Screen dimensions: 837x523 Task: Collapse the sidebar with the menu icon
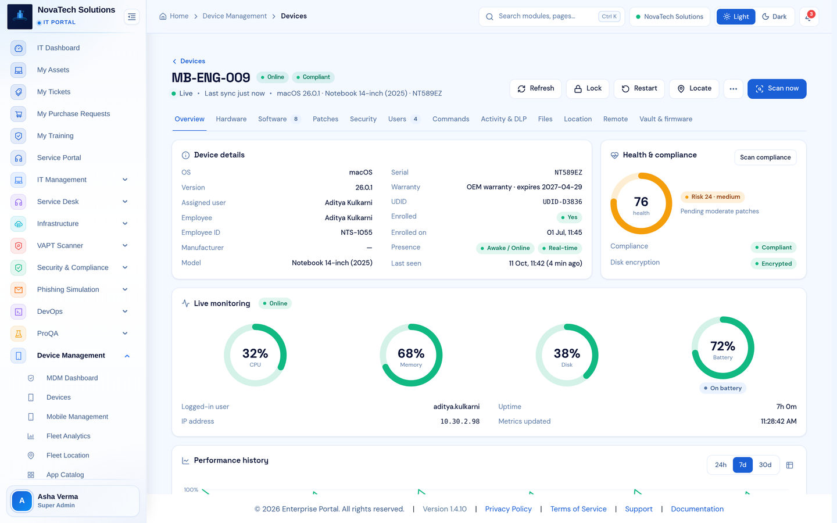pos(132,17)
